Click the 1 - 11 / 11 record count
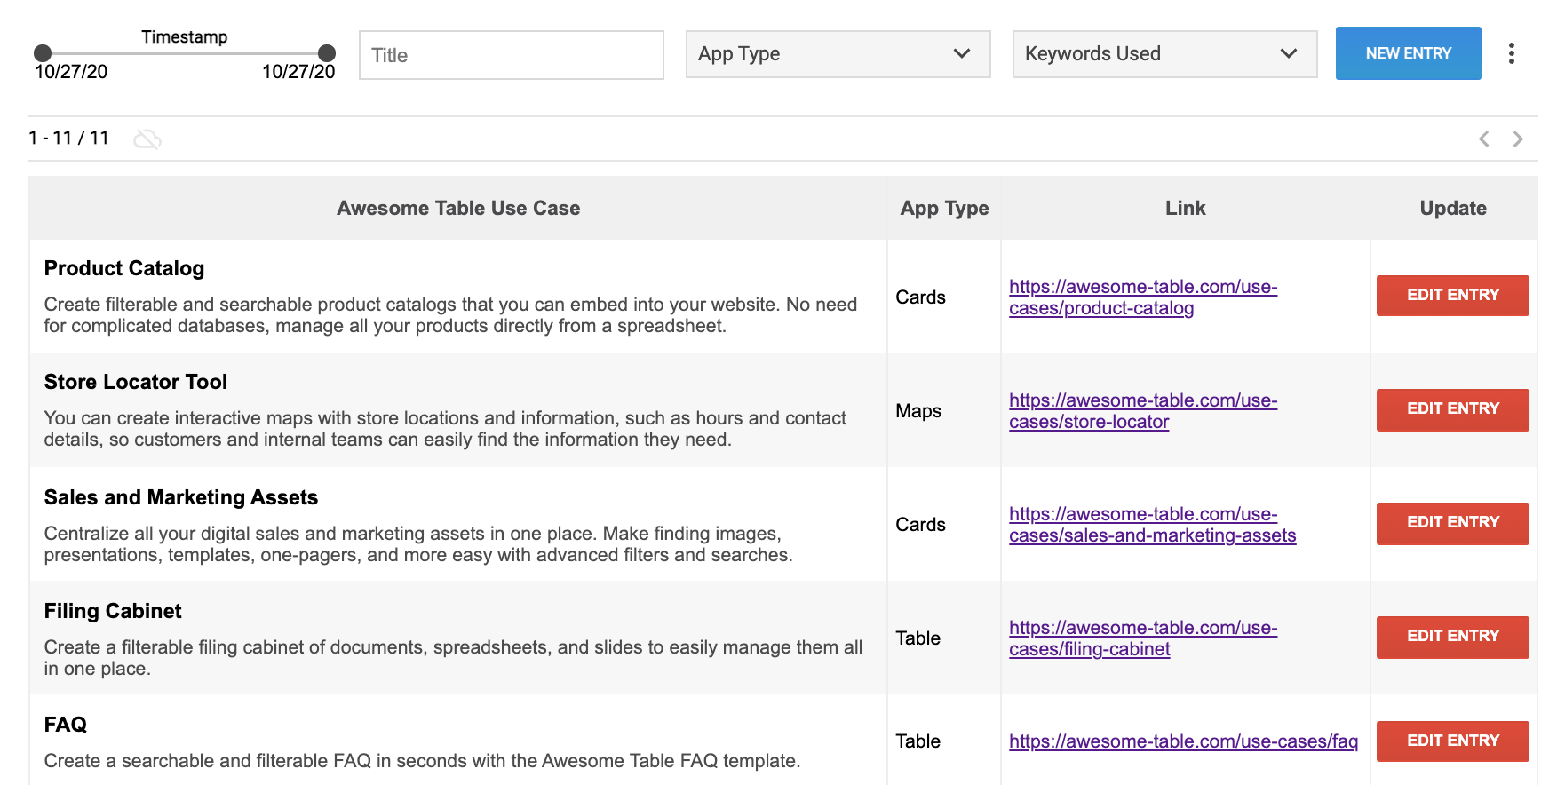The width and height of the screenshot is (1565, 785). click(68, 139)
